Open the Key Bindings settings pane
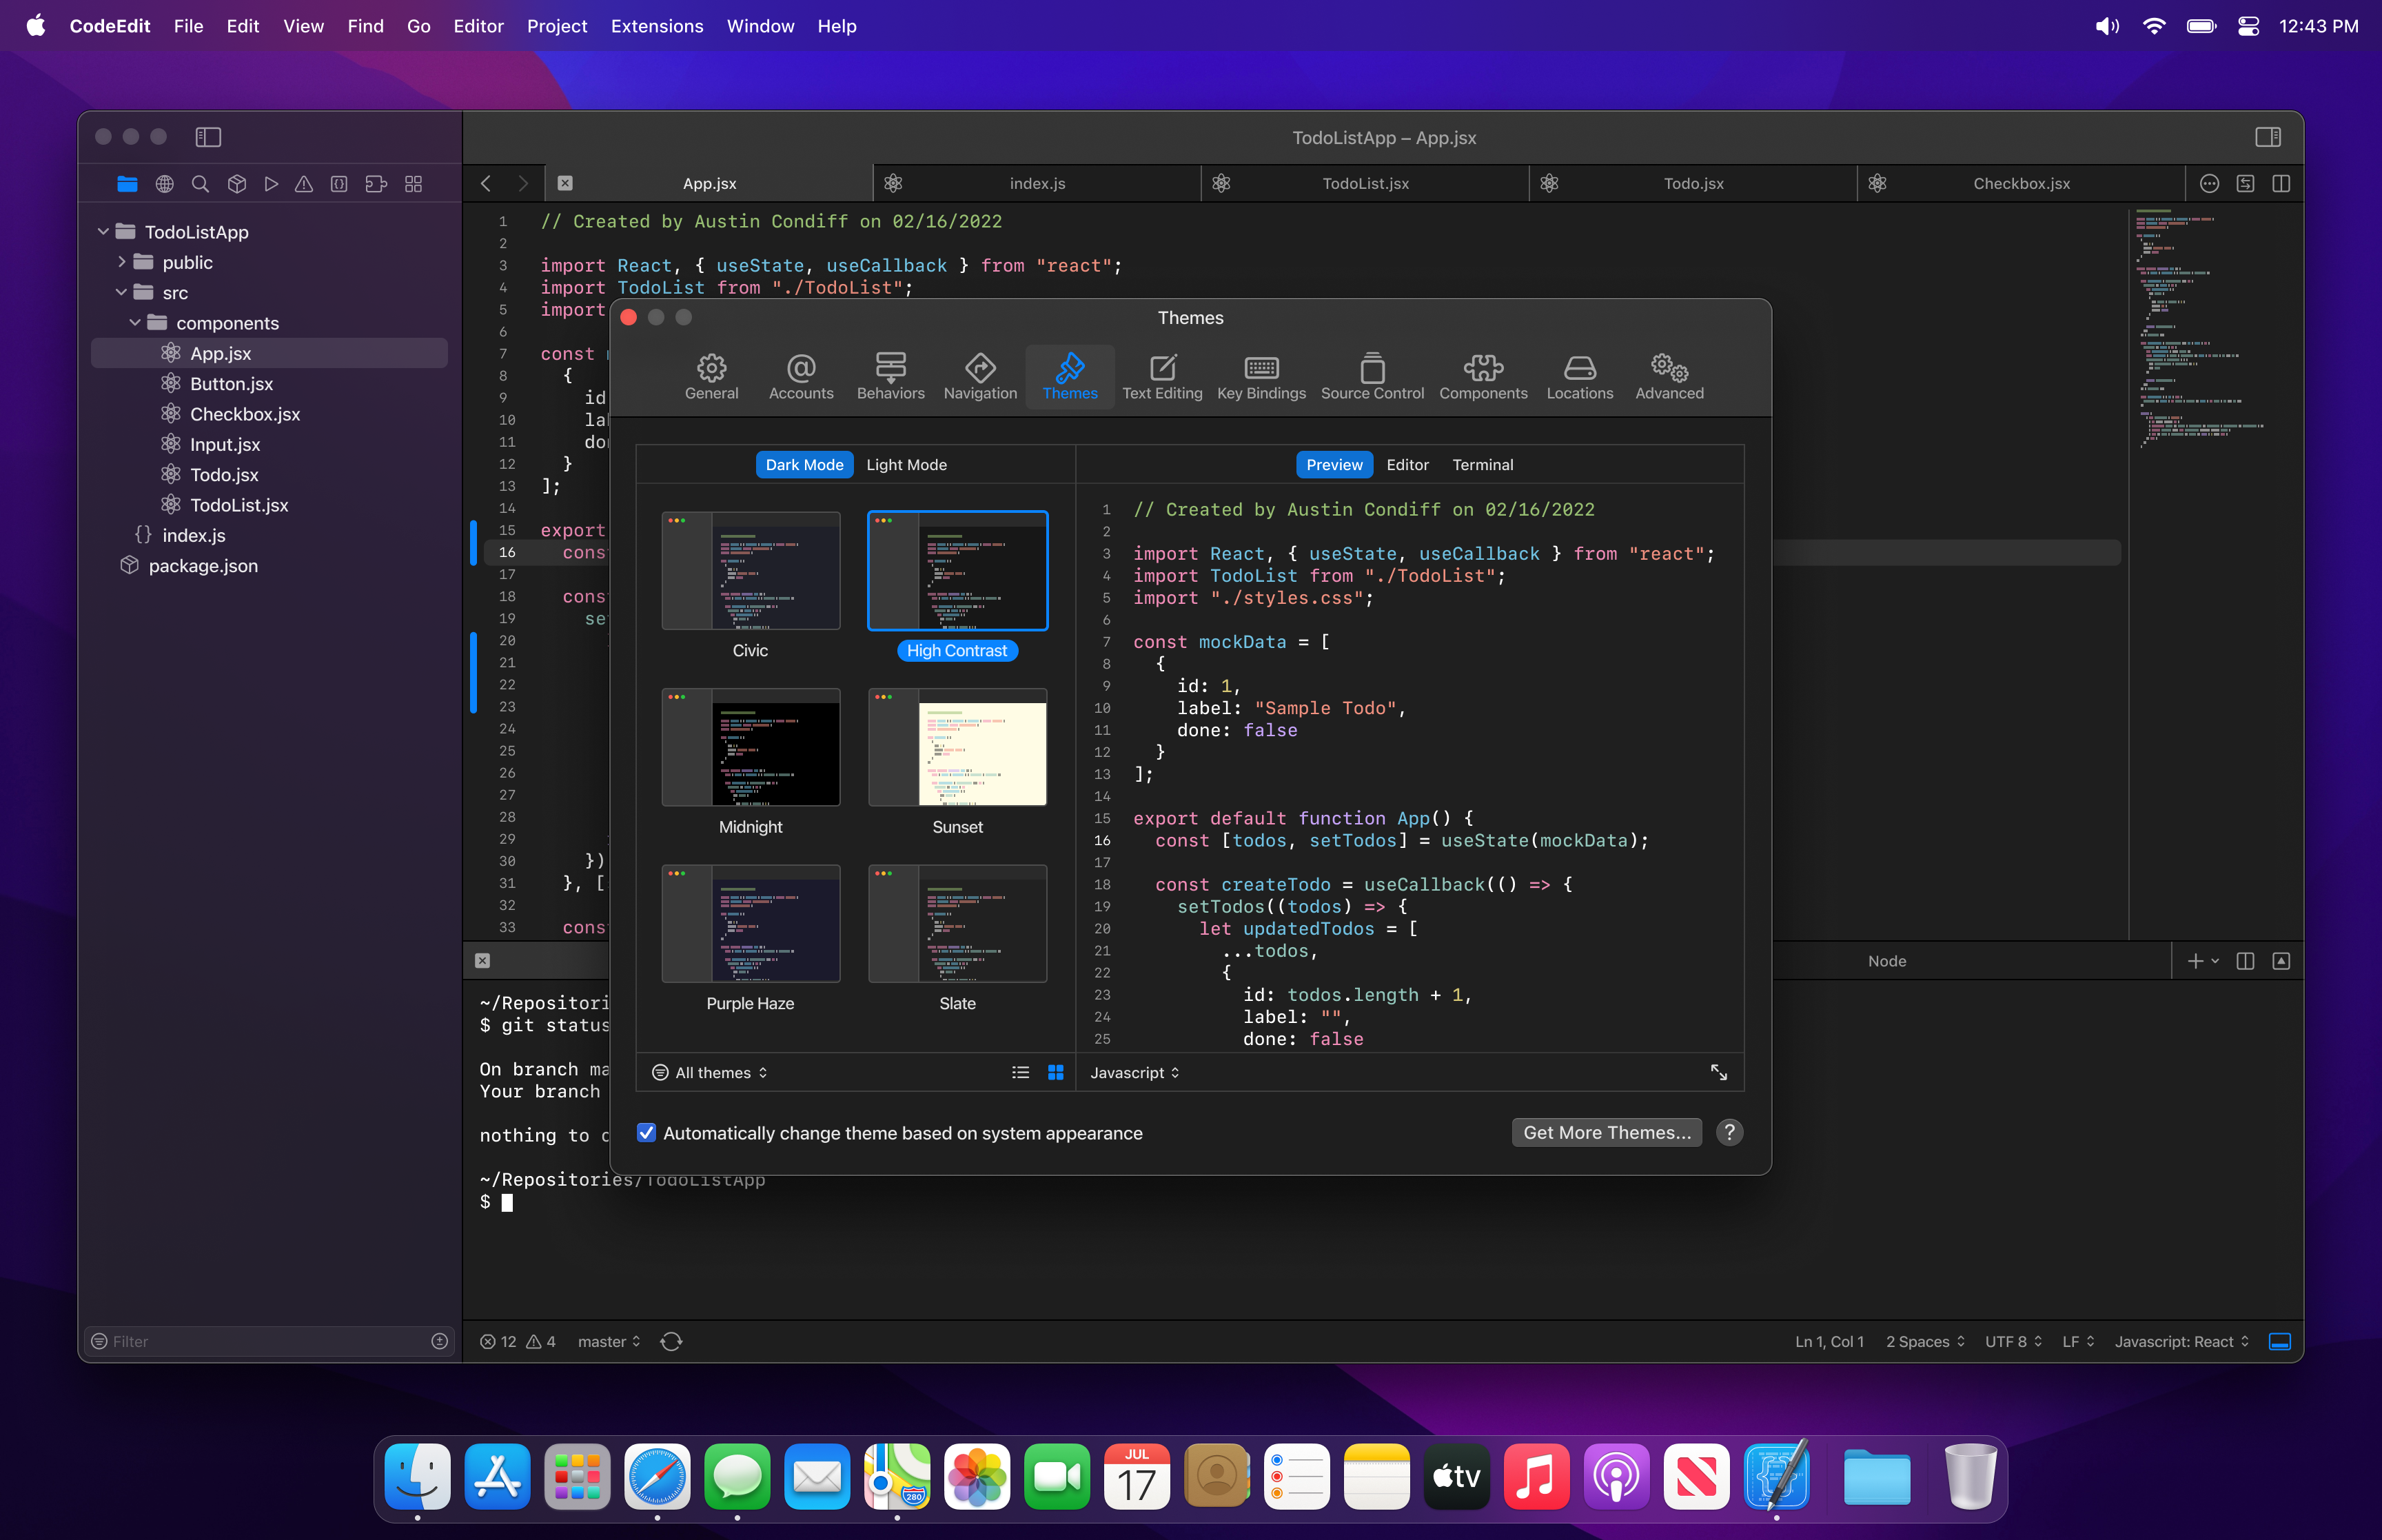This screenshot has height=1540, width=2382. pyautogui.click(x=1261, y=376)
